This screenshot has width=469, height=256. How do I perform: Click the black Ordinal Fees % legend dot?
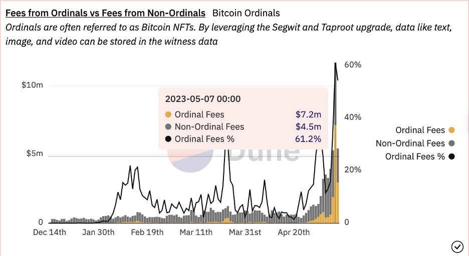point(451,156)
